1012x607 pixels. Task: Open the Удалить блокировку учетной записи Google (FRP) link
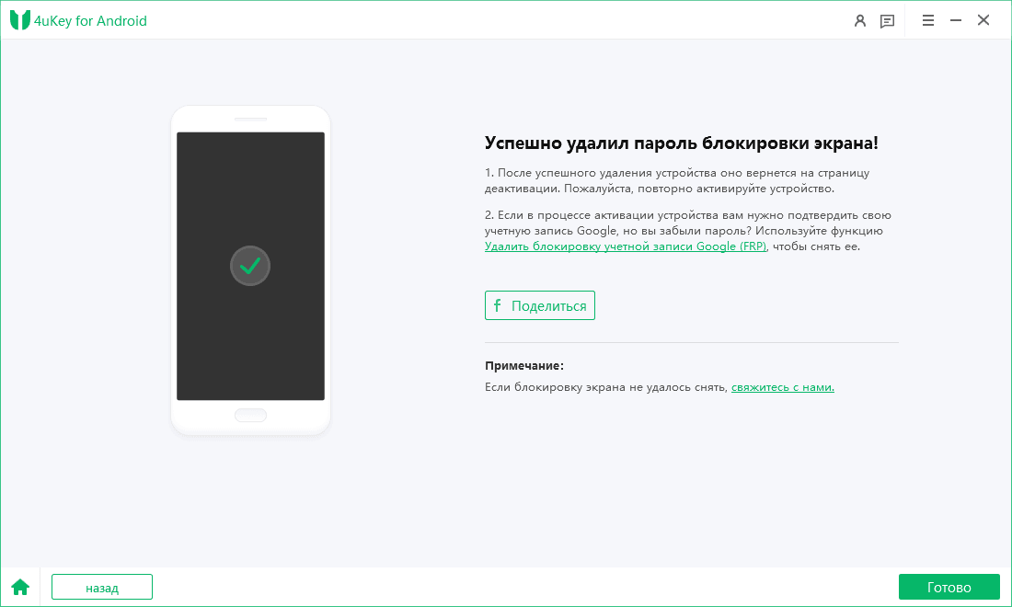626,246
